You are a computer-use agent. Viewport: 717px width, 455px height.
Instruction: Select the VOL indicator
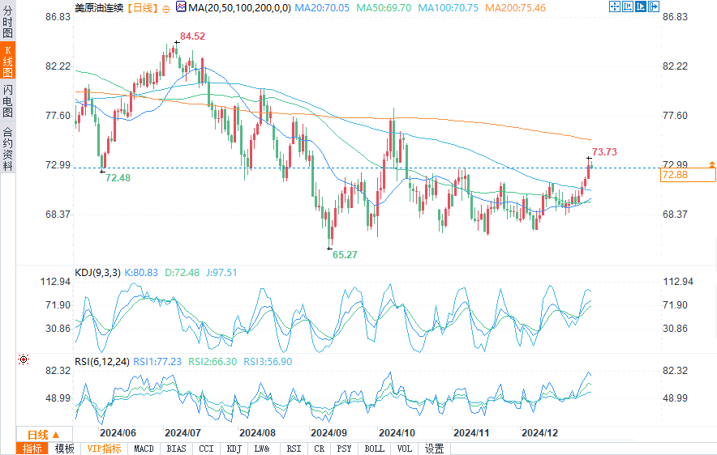point(404,449)
